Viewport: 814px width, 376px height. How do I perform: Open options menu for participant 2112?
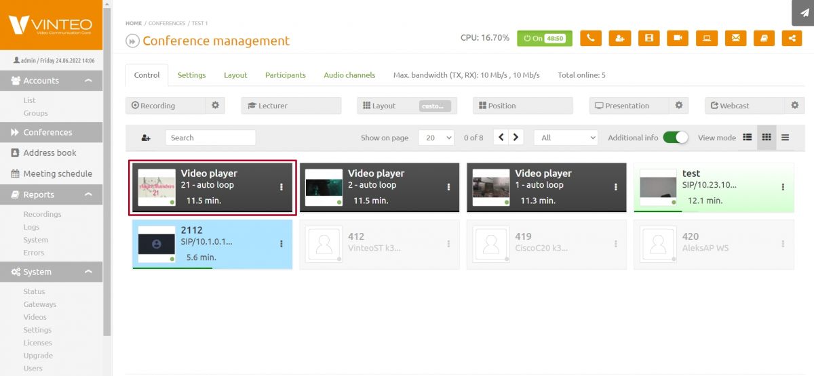coord(282,244)
